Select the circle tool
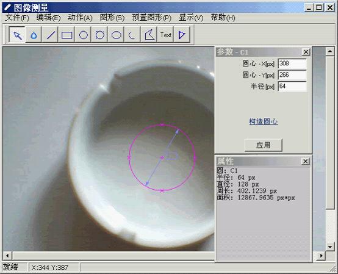This screenshot has width=338, height=274. coord(84,35)
